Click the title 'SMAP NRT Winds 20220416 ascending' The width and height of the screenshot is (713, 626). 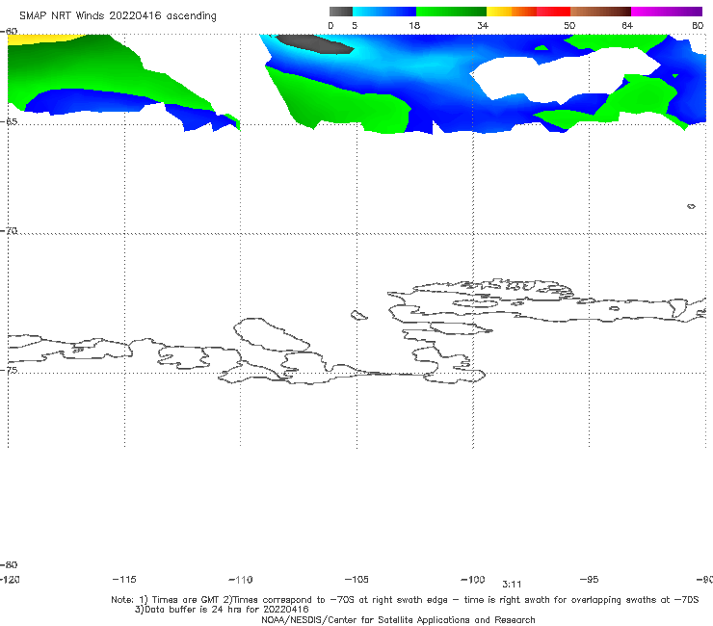click(118, 15)
